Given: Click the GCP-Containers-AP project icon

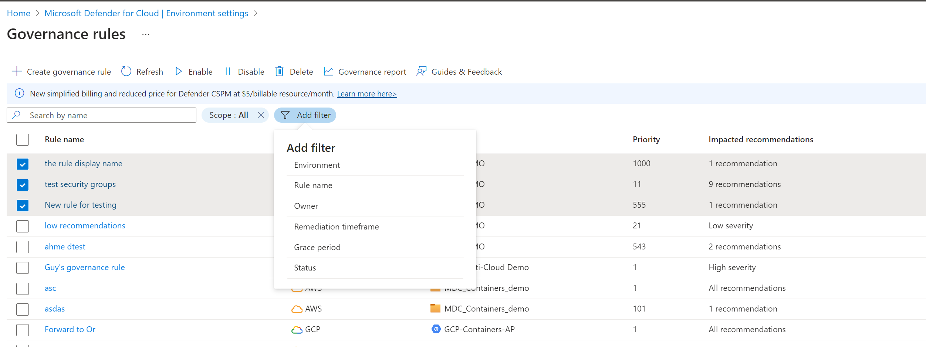Looking at the screenshot, I should (436, 329).
